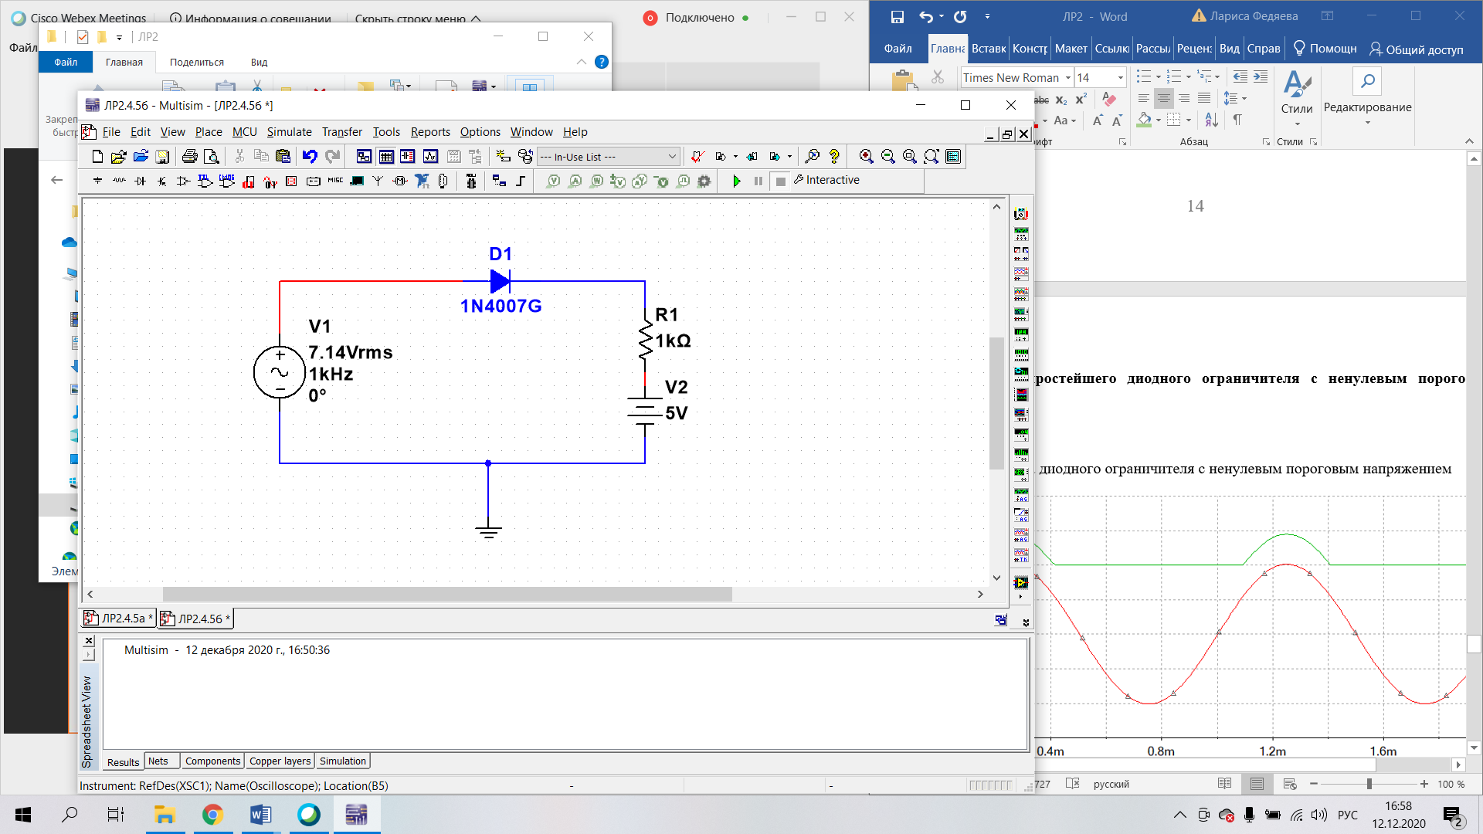Place a TTL component from toolbar
Viewport: 1483px width, 834px height.
(205, 181)
